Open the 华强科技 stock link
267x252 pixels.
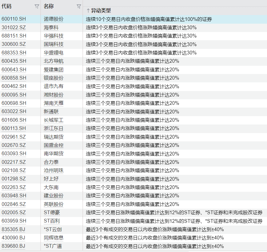point(54,36)
